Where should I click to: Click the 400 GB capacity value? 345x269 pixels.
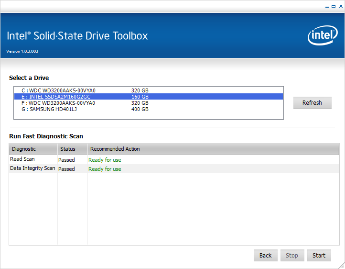[140, 109]
